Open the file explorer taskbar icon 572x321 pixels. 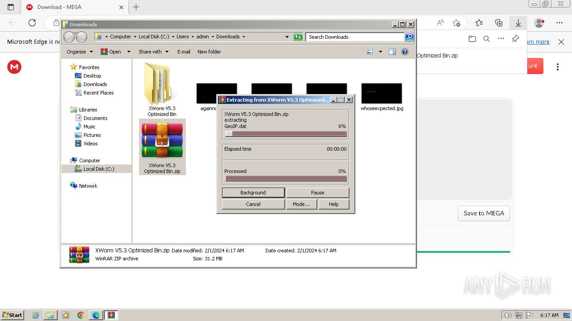tap(50, 315)
